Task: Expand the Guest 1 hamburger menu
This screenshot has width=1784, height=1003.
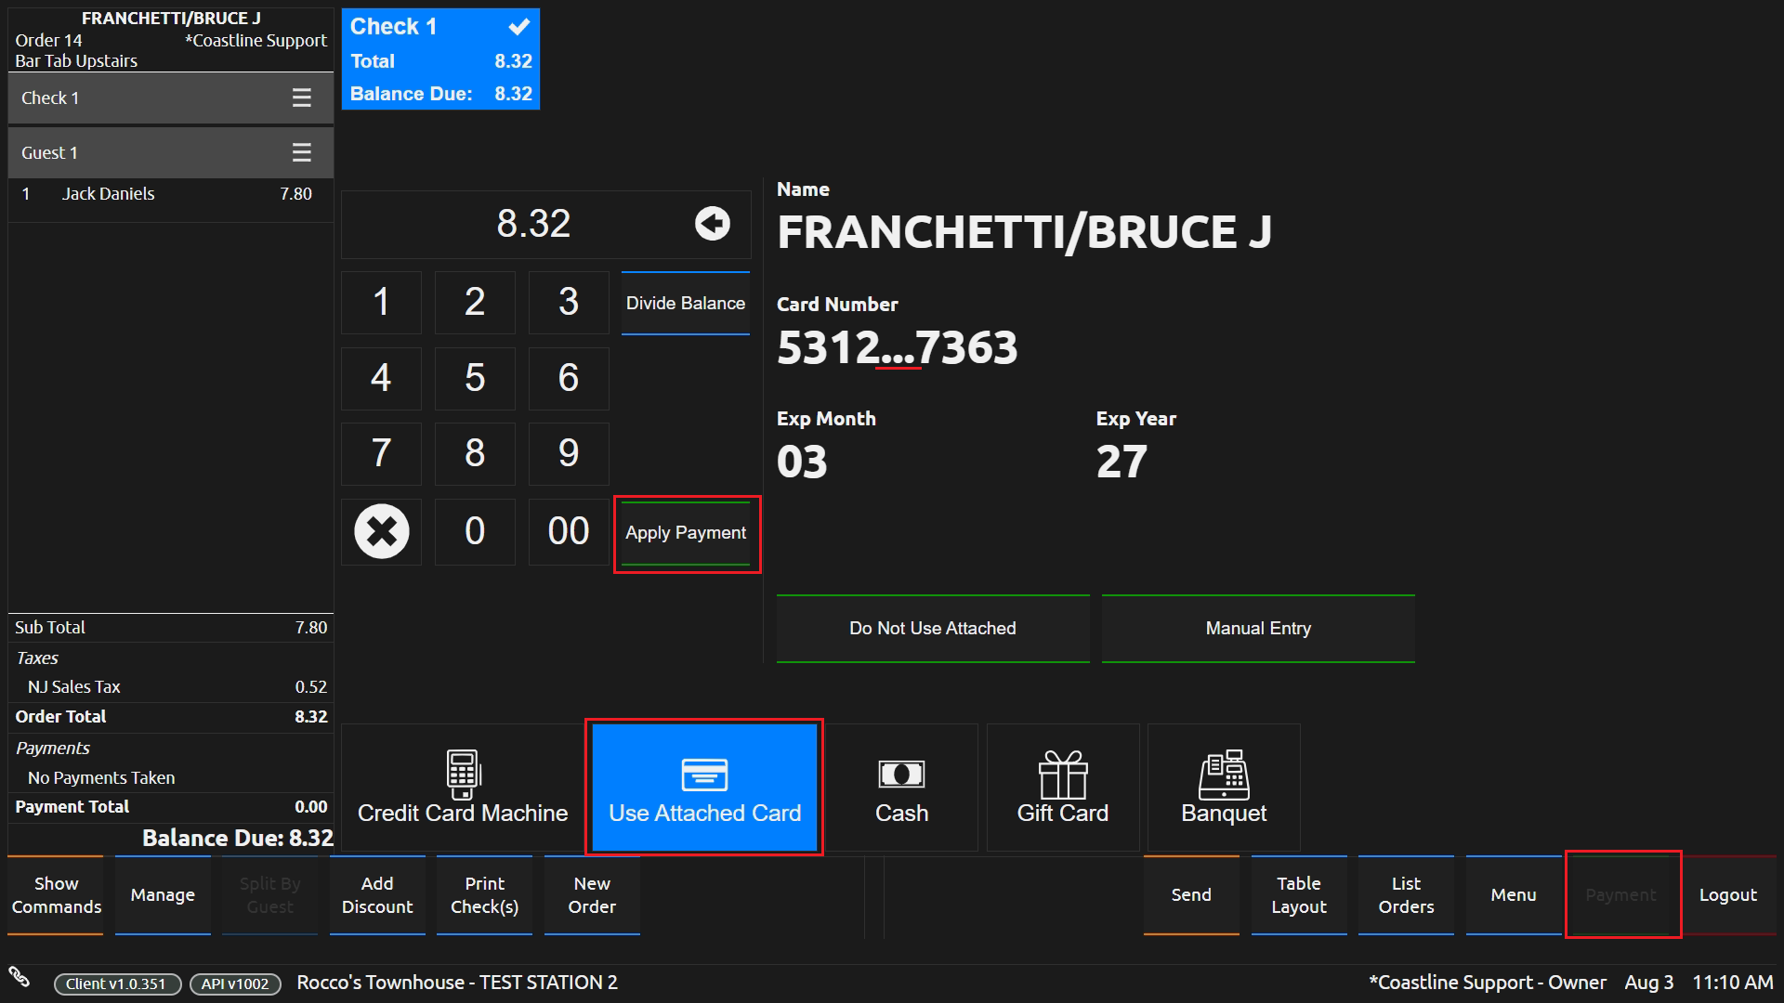Action: [x=301, y=152]
